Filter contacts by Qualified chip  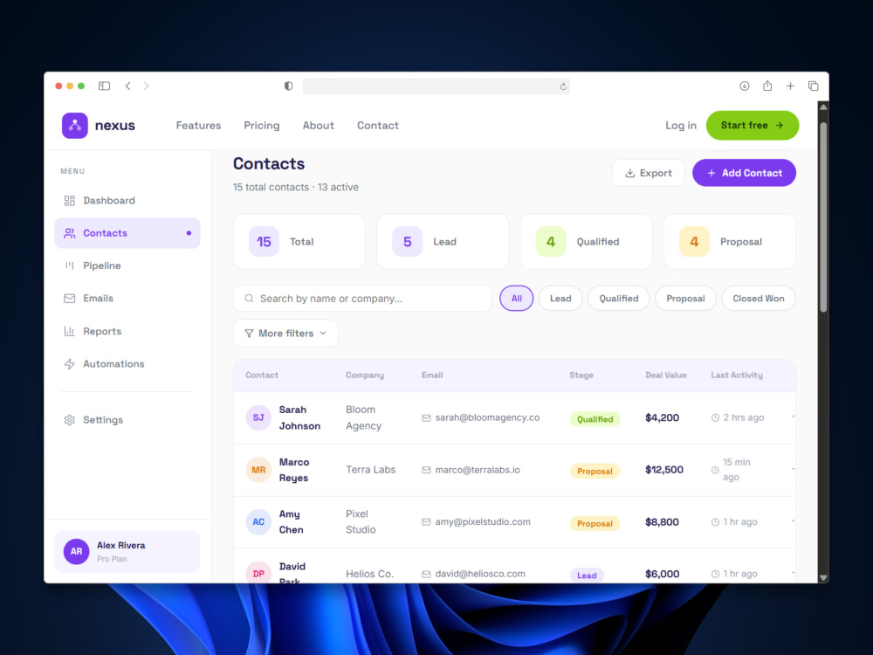coord(619,299)
